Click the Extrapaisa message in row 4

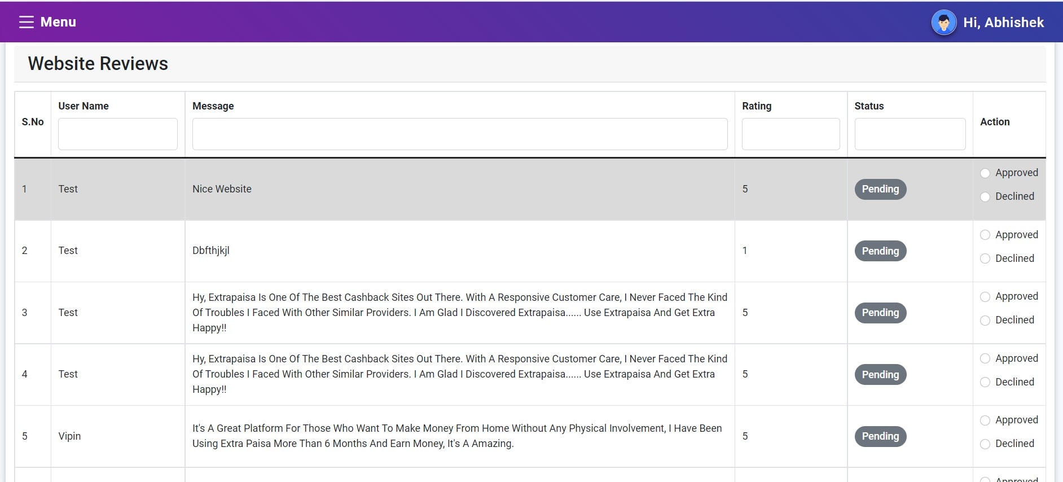point(460,374)
